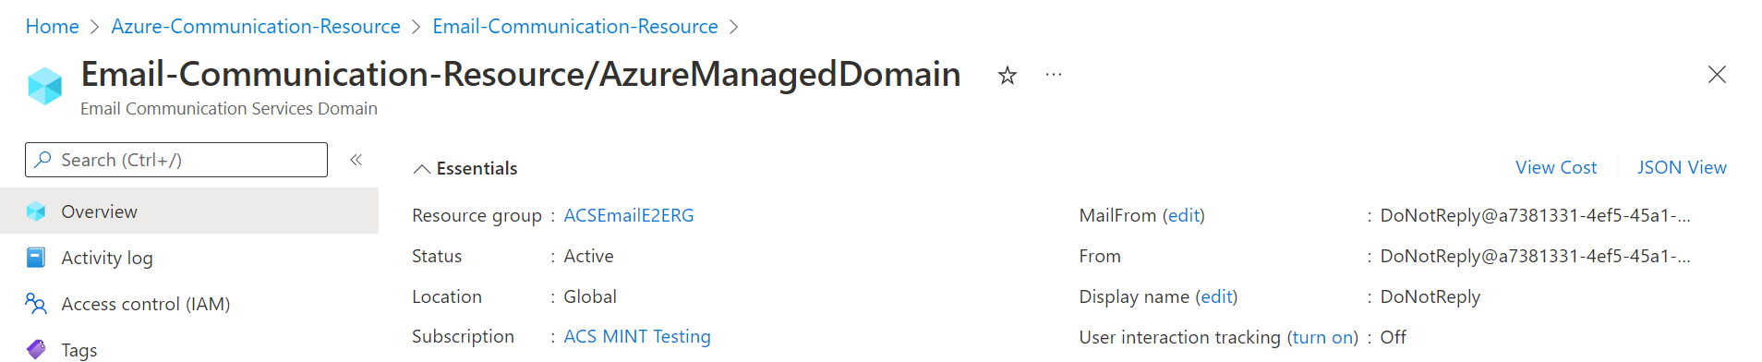Open the JSON View link
The image size is (1762, 362).
click(1682, 167)
